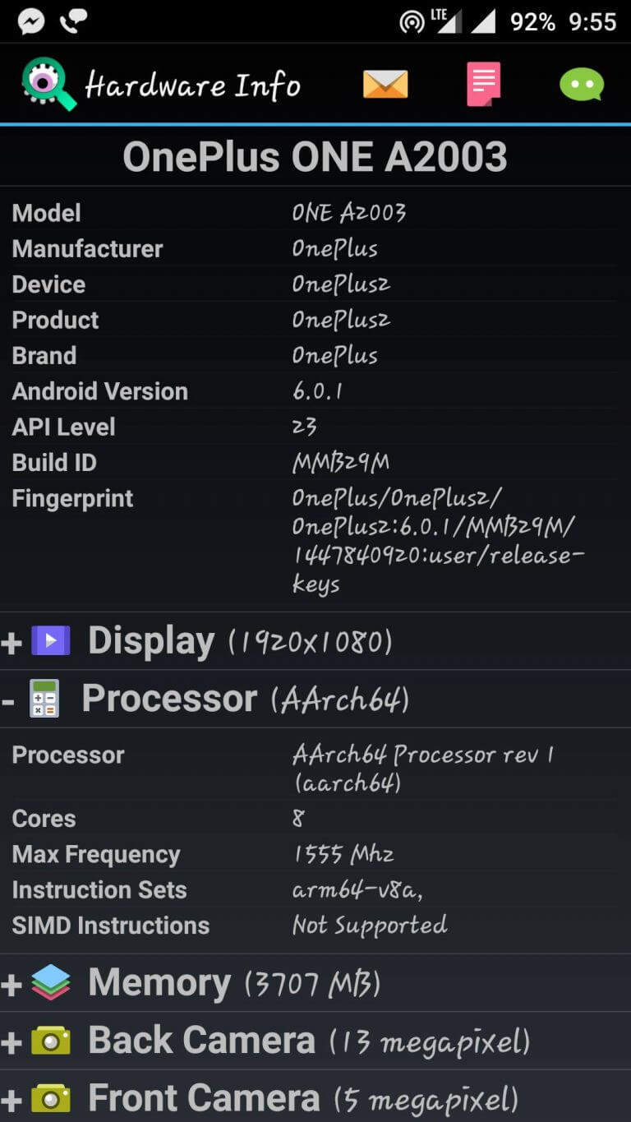Open Messenger notification in status bar
Viewport: 631px width, 1122px height.
[30, 22]
